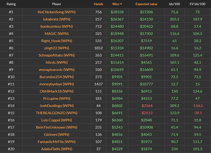Image resolution: width=211 pixels, height=153 pixels.
Task: Open lukabrate (WPN) player link
Action: (x=56, y=19)
